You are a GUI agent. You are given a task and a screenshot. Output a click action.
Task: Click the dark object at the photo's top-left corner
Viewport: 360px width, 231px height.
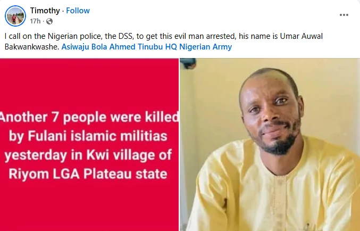[x=188, y=63]
